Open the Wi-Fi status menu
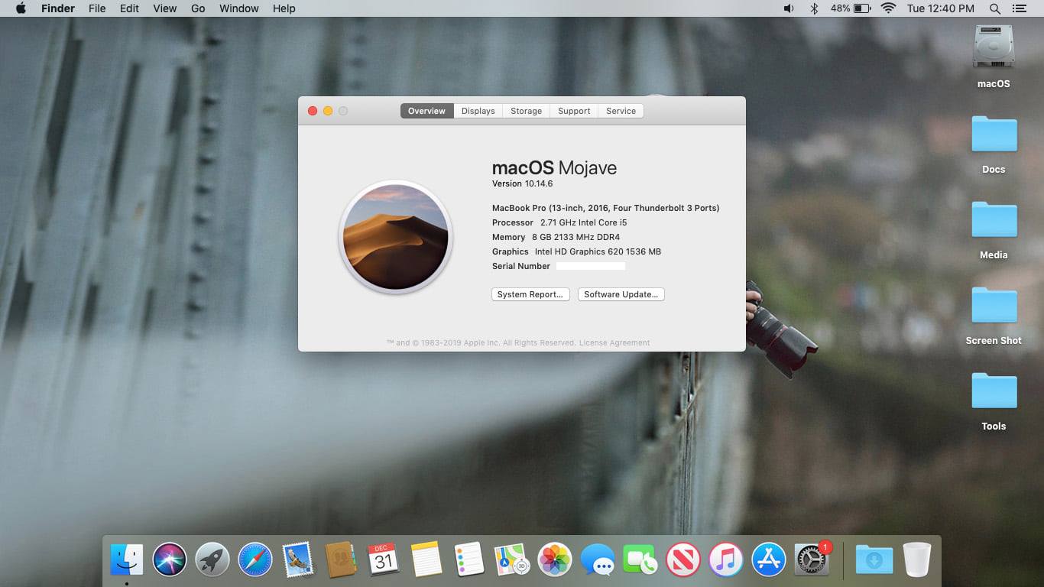Image resolution: width=1044 pixels, height=587 pixels. (888, 8)
